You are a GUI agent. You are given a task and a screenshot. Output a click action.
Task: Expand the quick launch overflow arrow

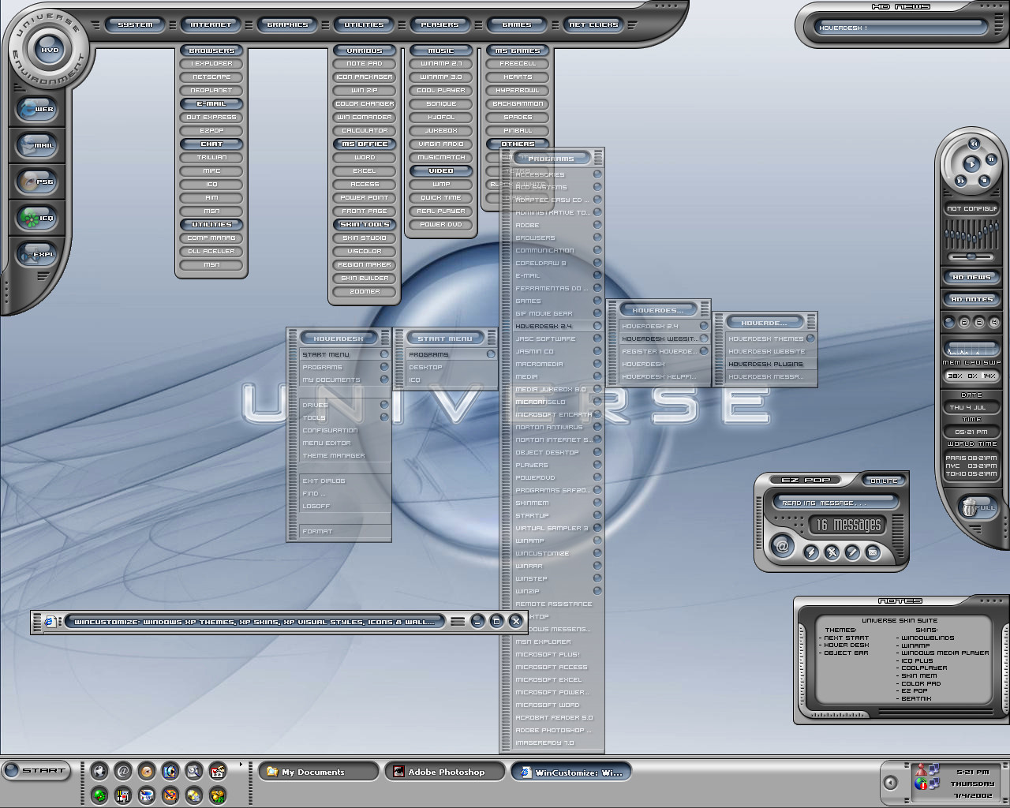241,764
